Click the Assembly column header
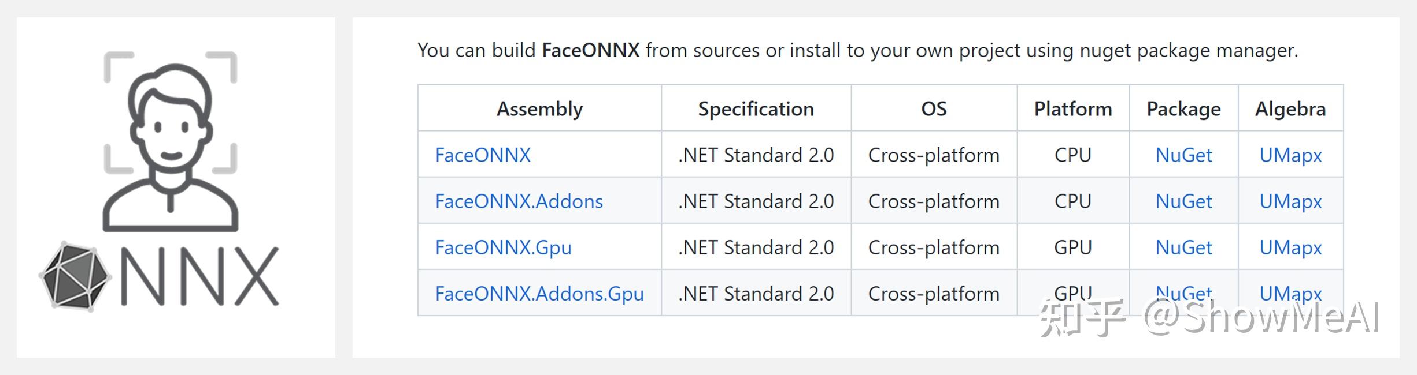The image size is (1417, 375). (539, 109)
